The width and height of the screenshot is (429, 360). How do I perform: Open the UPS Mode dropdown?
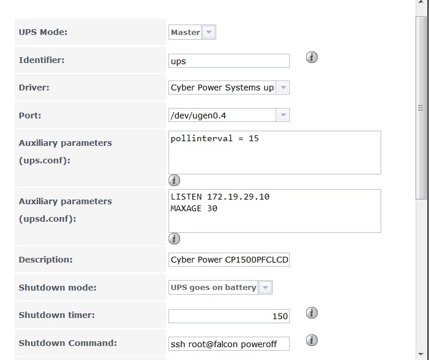tap(209, 33)
